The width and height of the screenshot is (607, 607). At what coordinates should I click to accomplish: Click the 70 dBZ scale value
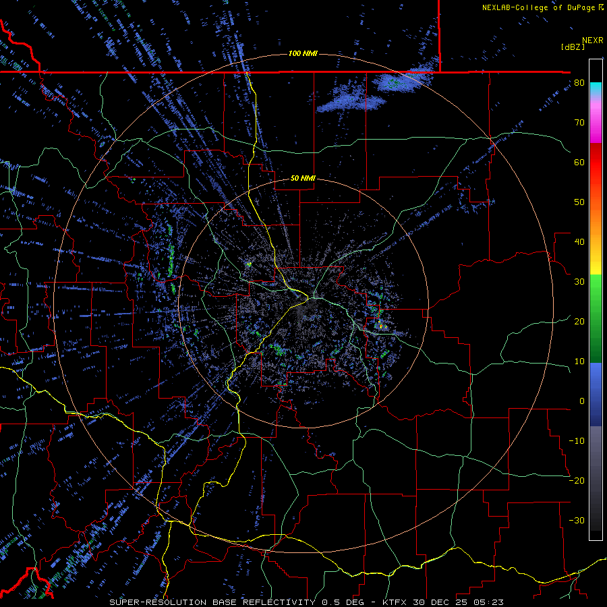click(x=579, y=123)
